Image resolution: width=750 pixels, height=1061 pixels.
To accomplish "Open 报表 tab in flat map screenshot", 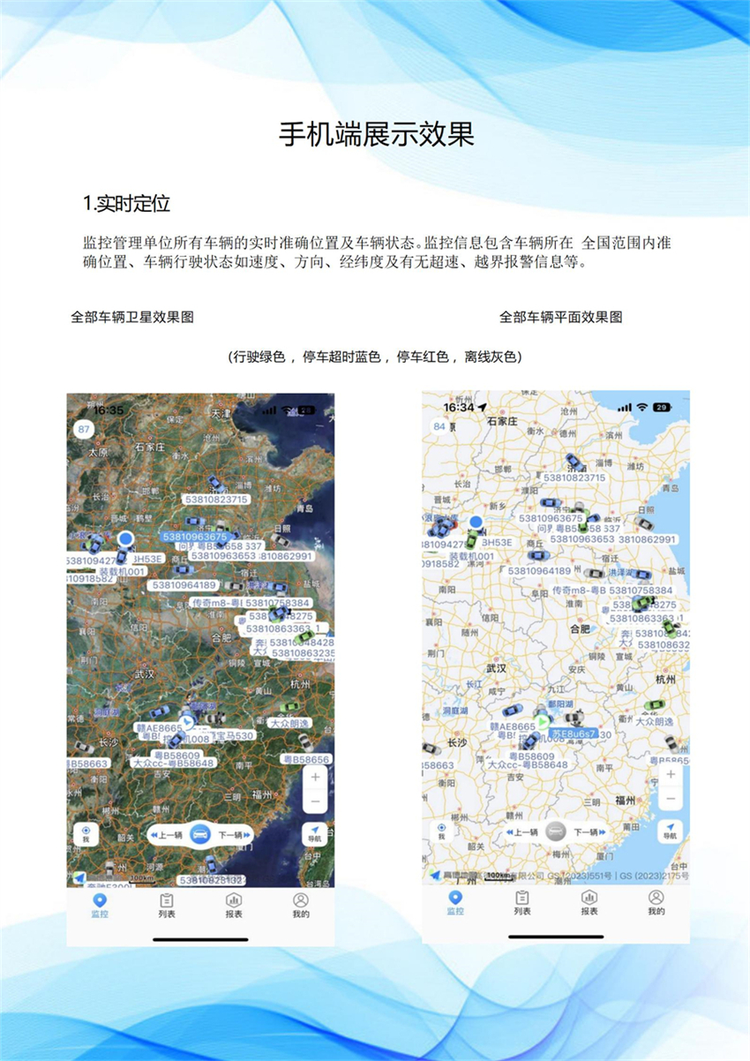I will tap(589, 902).
